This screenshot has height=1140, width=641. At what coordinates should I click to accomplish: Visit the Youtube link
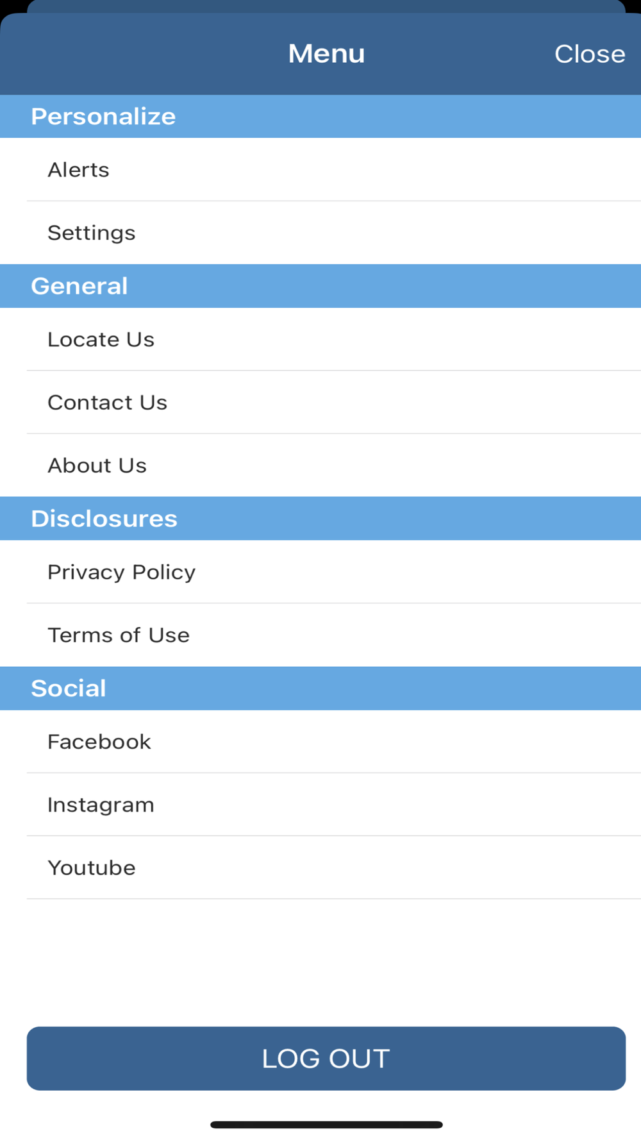pyautogui.click(x=320, y=867)
